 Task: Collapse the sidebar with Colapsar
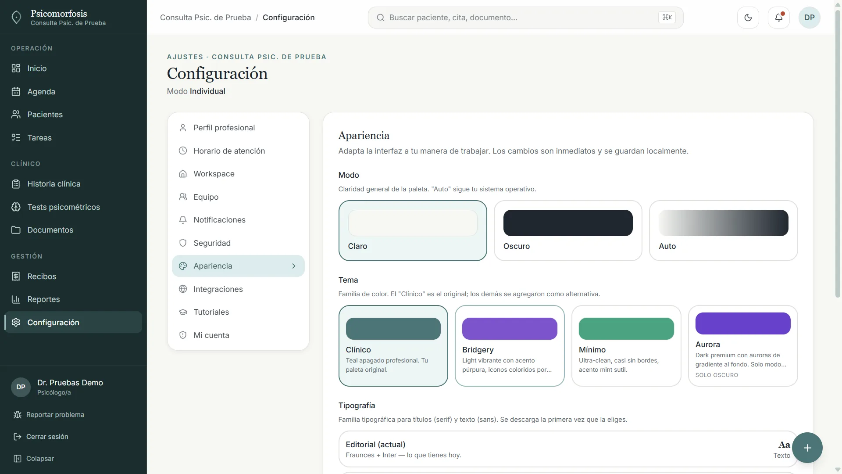[x=34, y=459]
